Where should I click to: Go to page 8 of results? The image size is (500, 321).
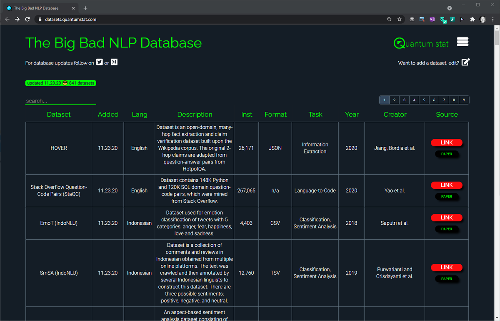click(x=454, y=100)
